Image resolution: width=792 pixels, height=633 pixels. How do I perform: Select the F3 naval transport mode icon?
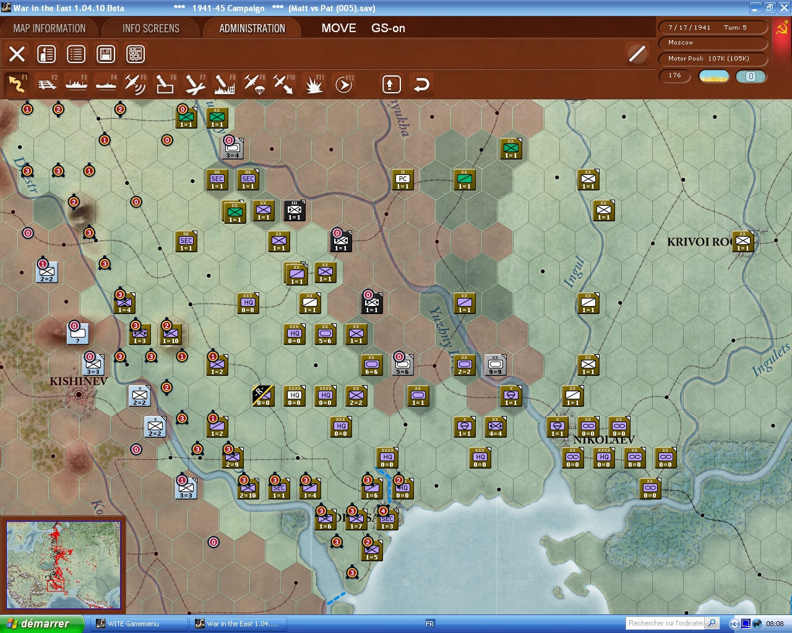(77, 84)
